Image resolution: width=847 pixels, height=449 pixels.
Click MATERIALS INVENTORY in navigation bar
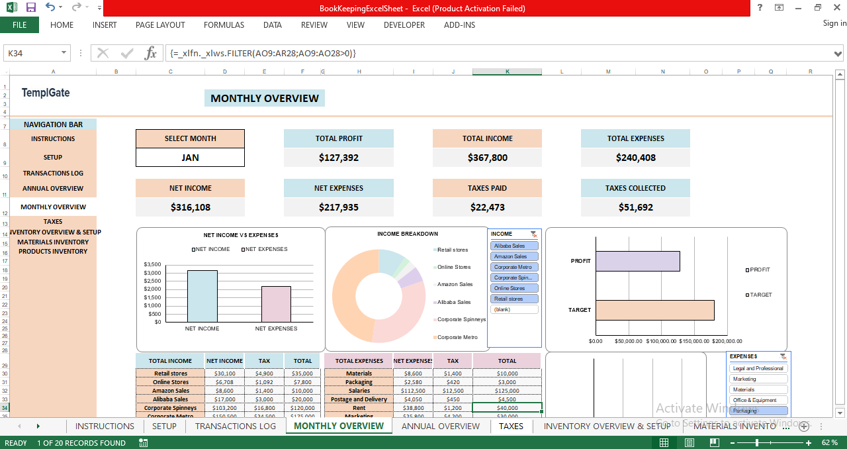[x=53, y=242]
